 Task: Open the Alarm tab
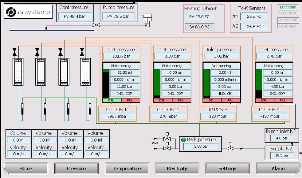click(x=278, y=169)
